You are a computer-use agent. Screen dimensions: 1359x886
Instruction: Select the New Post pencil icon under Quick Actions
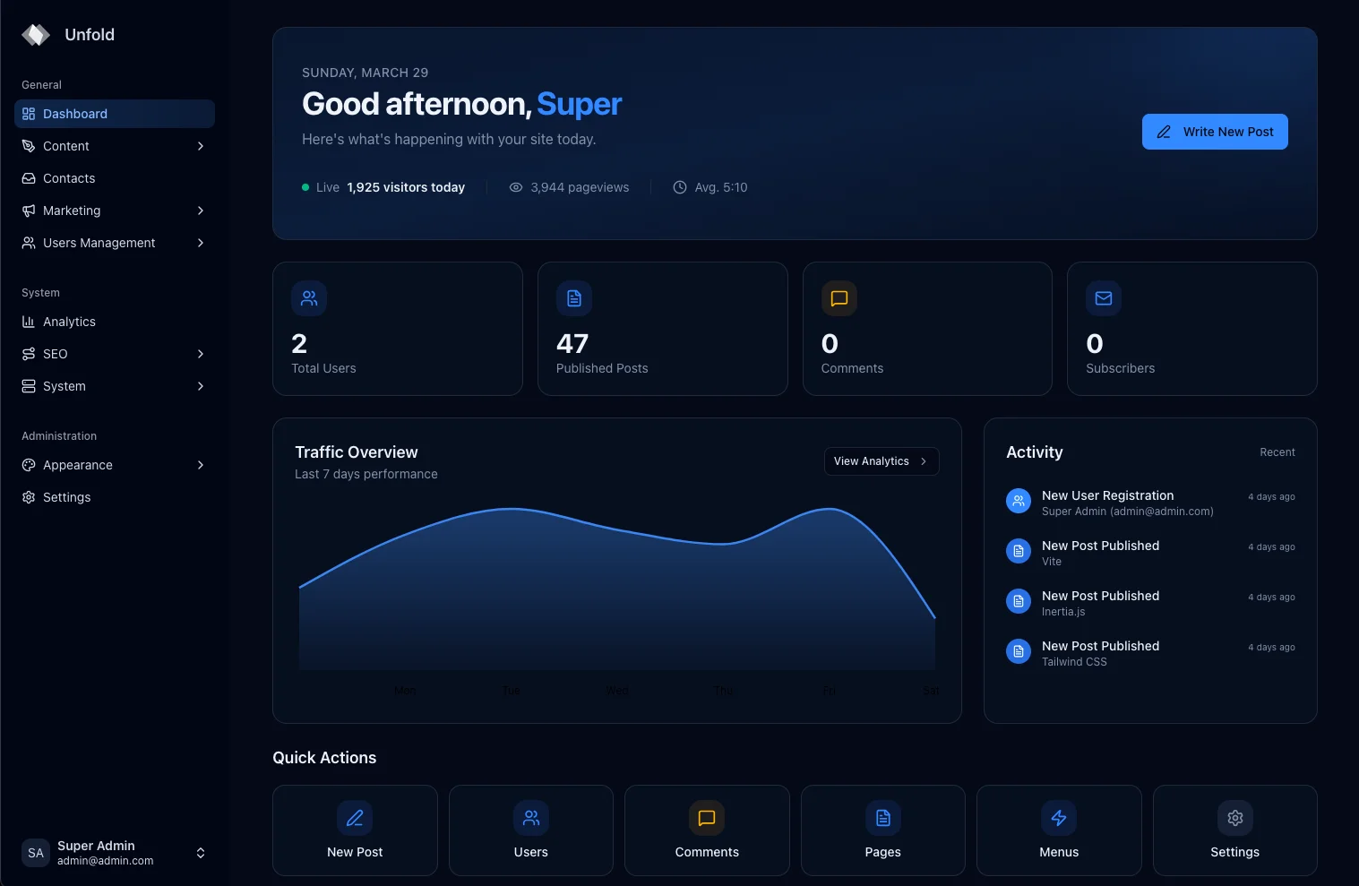click(354, 818)
